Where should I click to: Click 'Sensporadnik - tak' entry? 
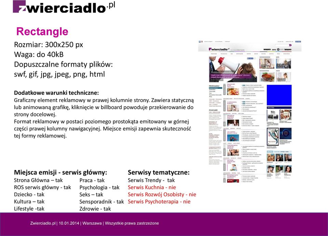click(x=102, y=202)
